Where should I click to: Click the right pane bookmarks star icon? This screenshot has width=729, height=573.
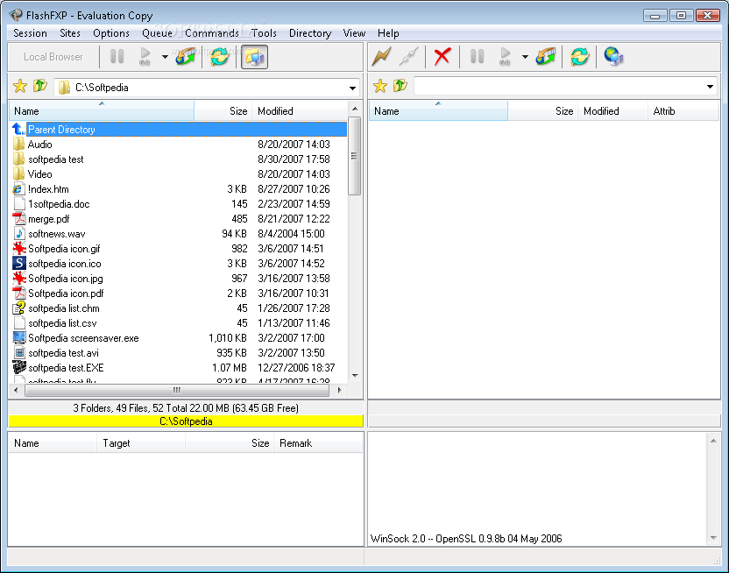[x=380, y=86]
